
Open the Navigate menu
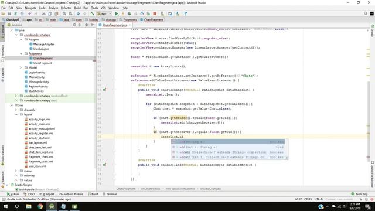(x=30, y=8)
